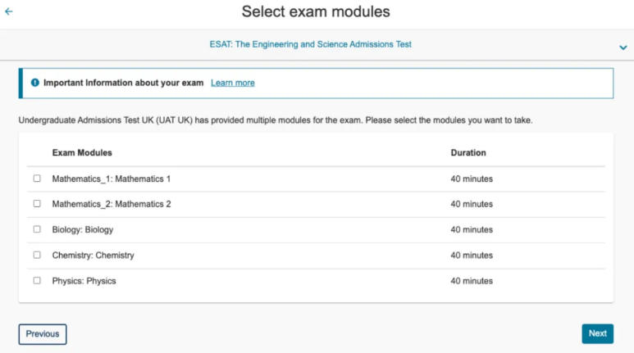
Task: Click the Chemistry: Chemistry module name
Action: 93,256
